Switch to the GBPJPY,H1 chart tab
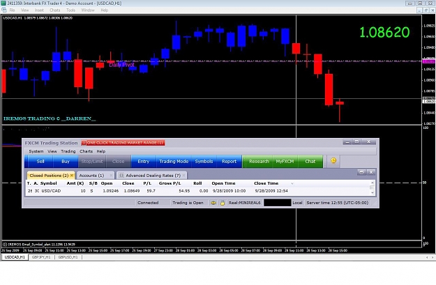 pyautogui.click(x=41, y=257)
